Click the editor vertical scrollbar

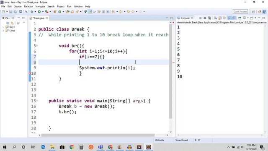pyautogui.click(x=170, y=72)
